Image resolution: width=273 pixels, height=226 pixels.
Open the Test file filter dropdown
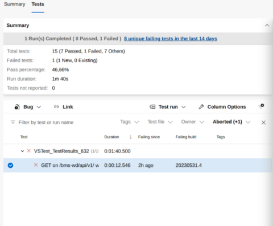point(160,122)
